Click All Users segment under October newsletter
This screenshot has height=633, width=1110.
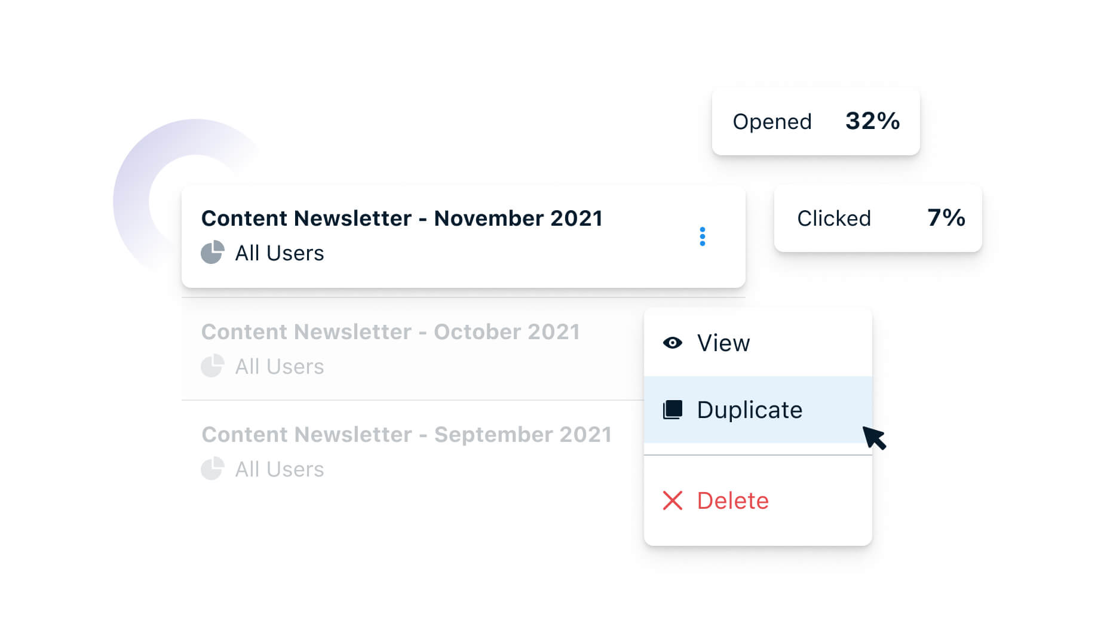tap(280, 367)
